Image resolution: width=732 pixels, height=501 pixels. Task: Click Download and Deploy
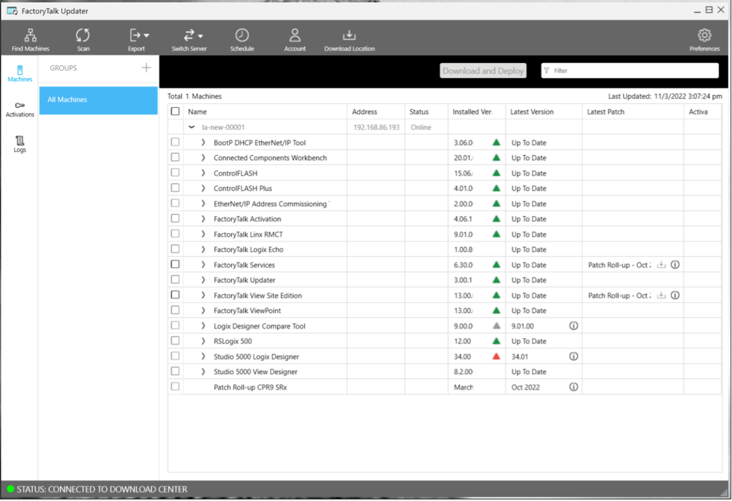(x=483, y=70)
